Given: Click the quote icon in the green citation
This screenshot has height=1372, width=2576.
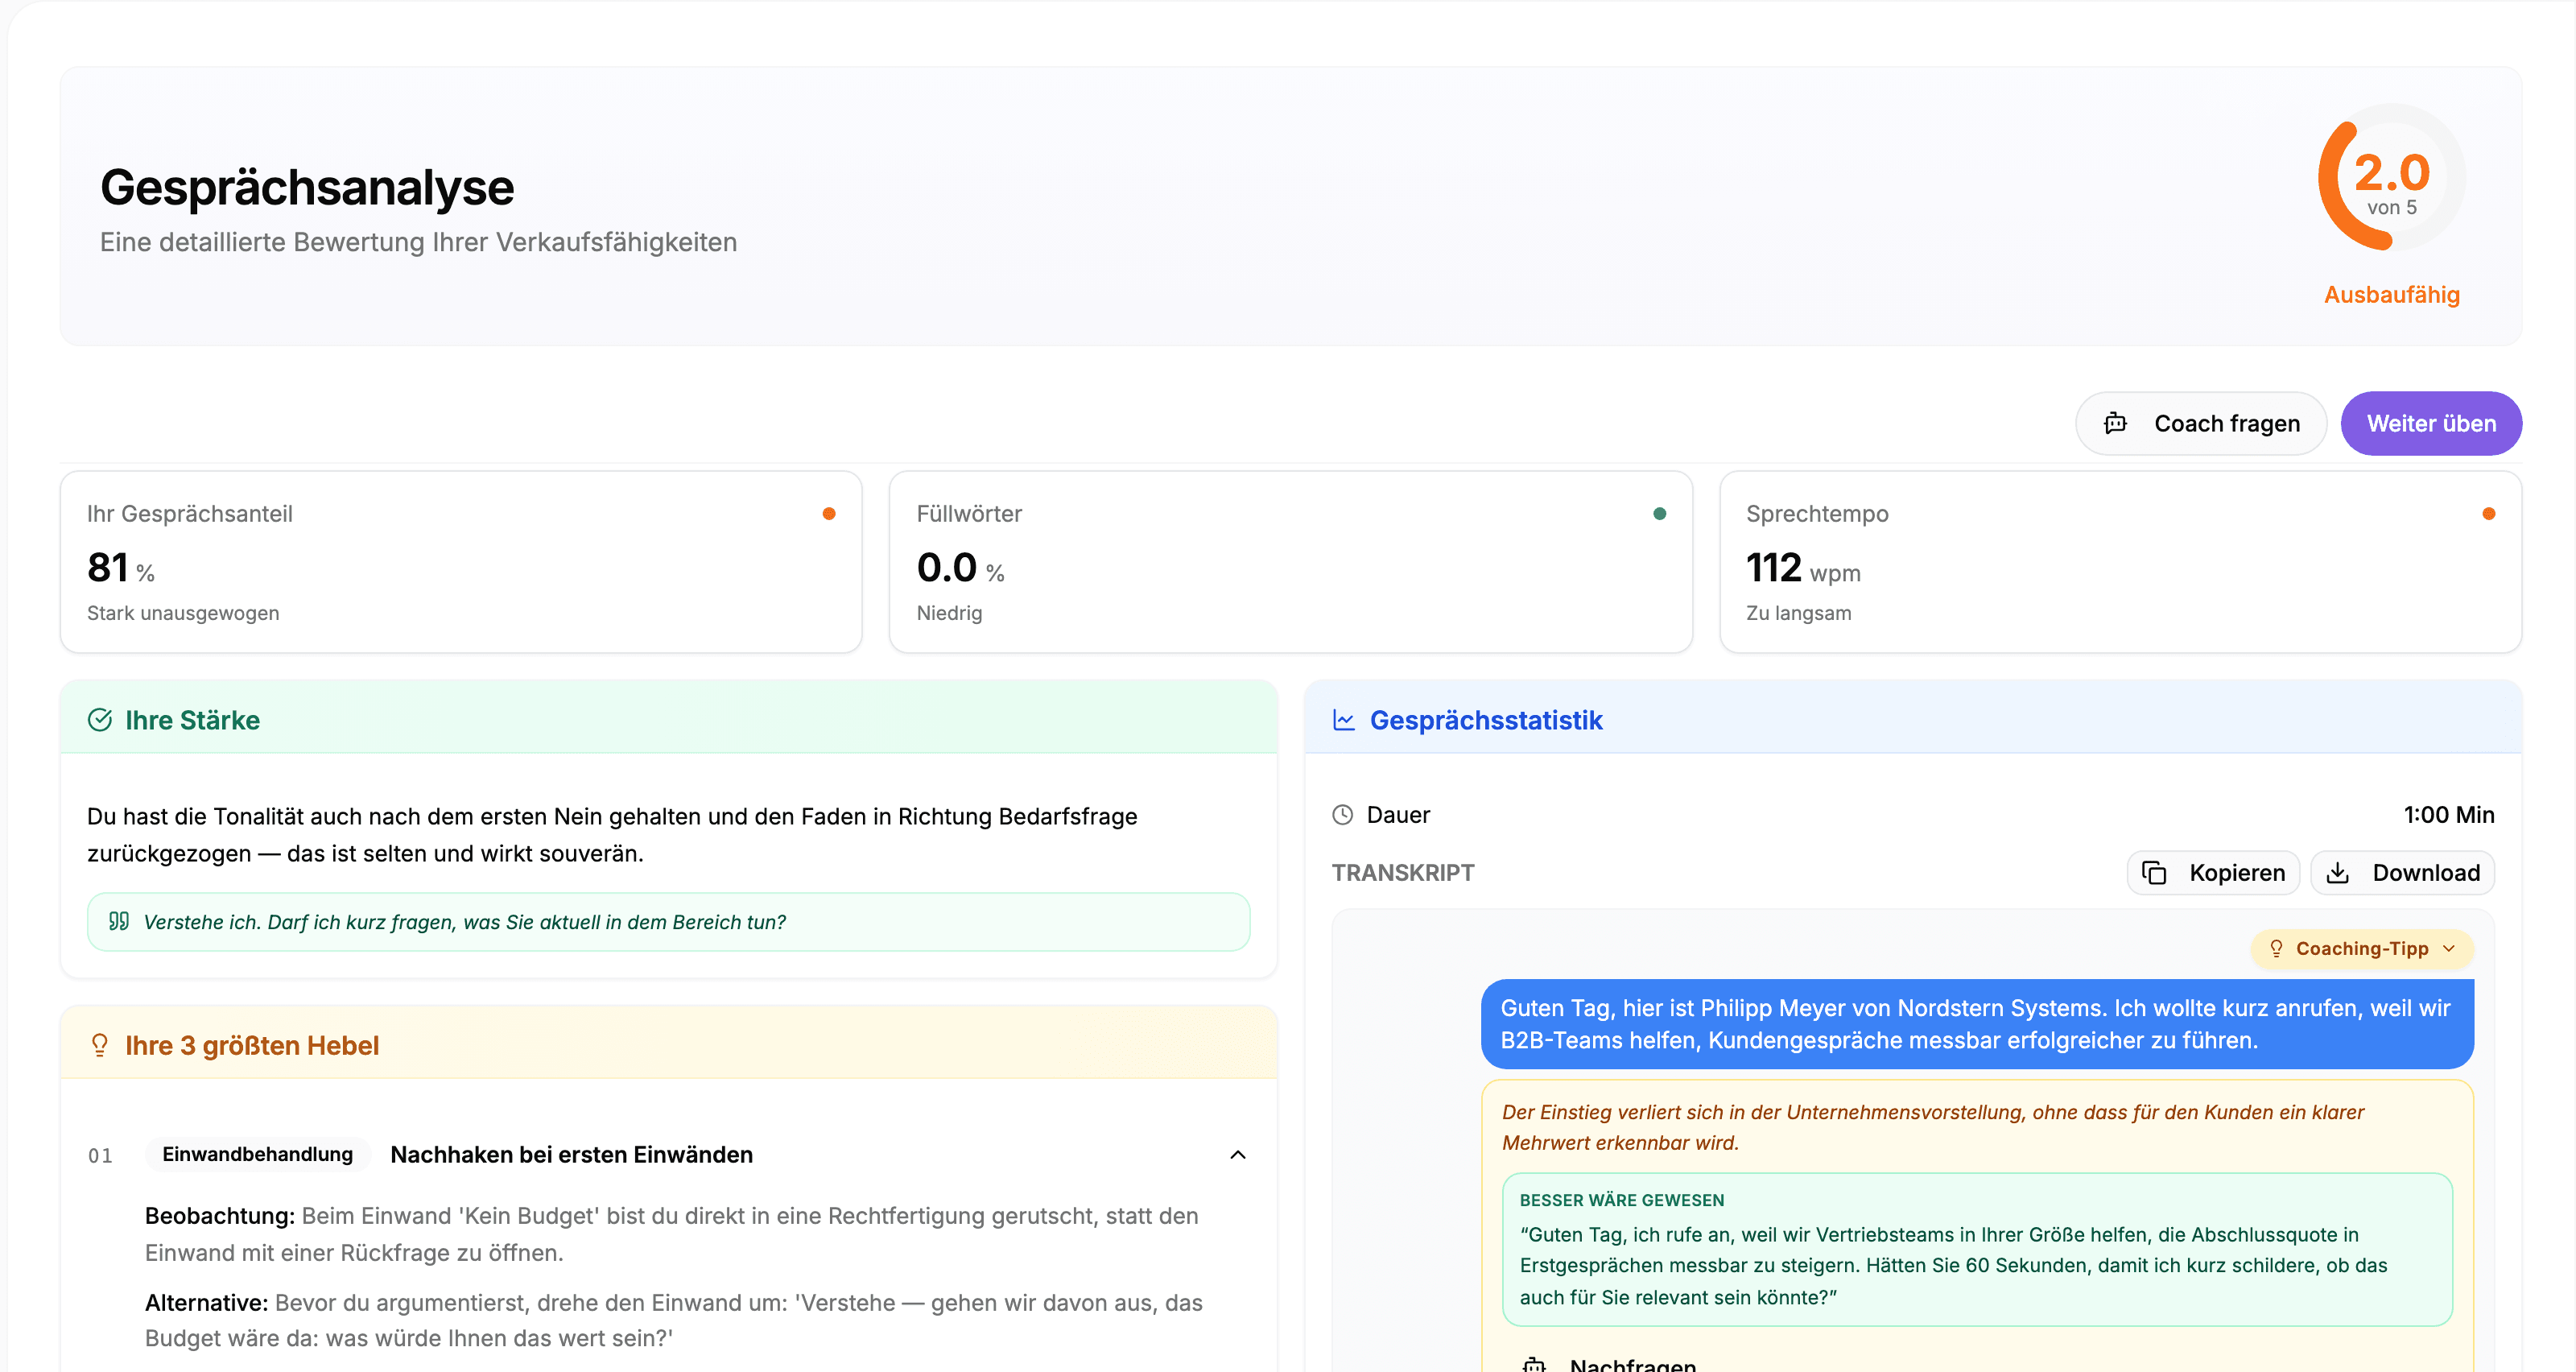Looking at the screenshot, I should tap(119, 921).
